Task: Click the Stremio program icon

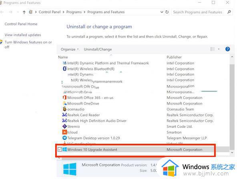Action: (x=64, y=126)
